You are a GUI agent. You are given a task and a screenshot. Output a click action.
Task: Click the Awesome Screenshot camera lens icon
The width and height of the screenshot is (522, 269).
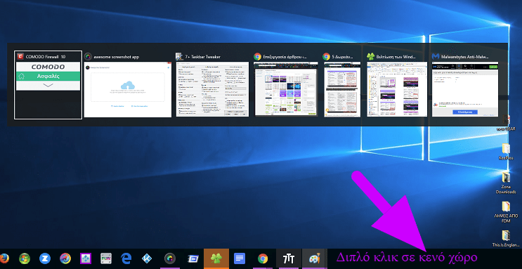click(170, 258)
